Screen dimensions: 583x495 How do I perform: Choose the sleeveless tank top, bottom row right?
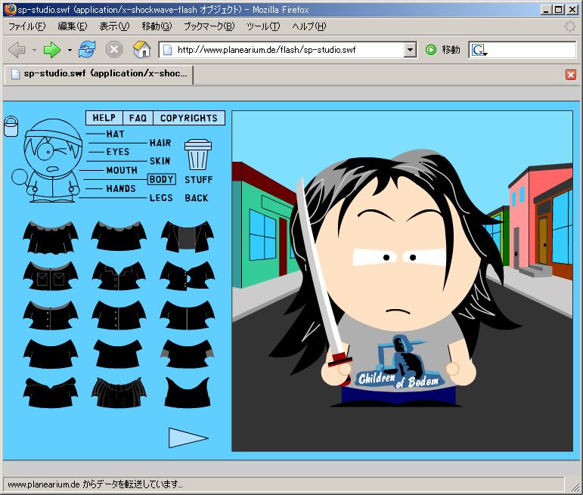[x=188, y=392]
